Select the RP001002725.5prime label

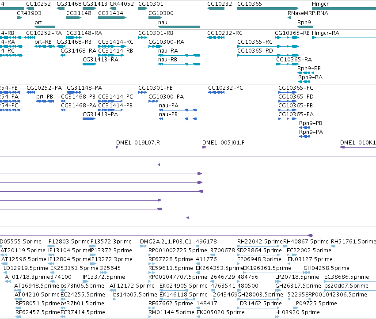click(178, 251)
